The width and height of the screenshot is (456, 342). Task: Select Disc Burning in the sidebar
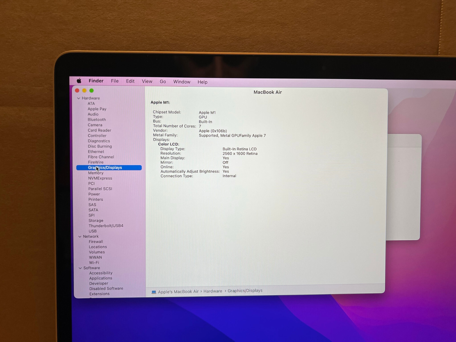(100, 146)
